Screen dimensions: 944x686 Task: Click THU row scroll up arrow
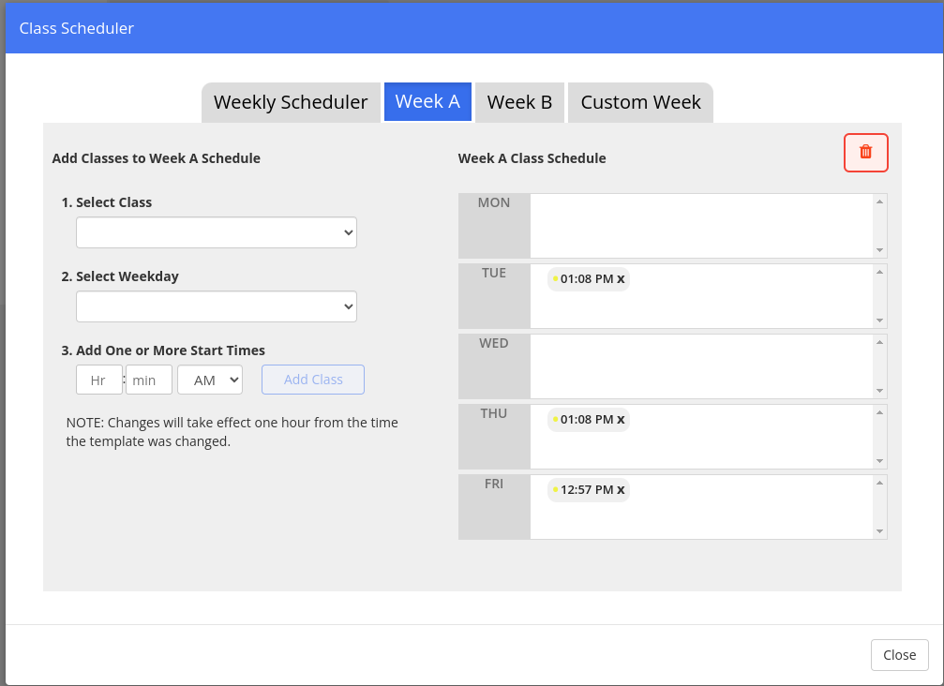pos(879,412)
